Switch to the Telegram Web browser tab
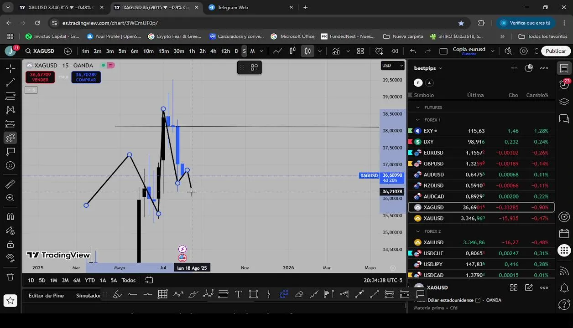 (251, 7)
